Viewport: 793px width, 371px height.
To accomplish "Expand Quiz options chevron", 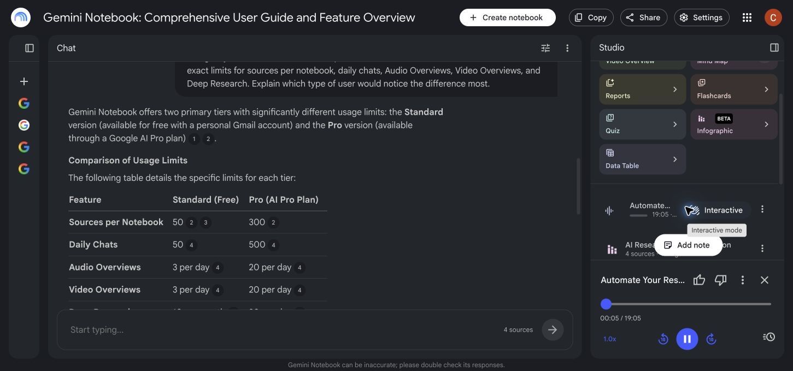I will (675, 124).
